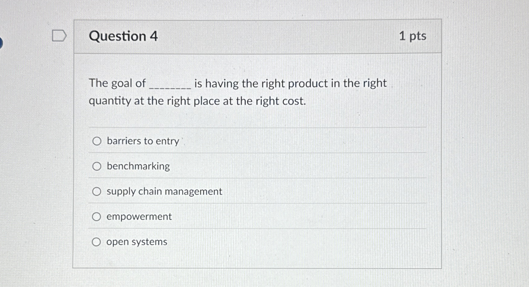Click the flag icon beside Question 4
This screenshot has height=287, width=529.
[x=60, y=36]
